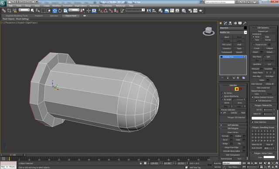
Task: Open the Display command panel tab
Action: pyautogui.click(x=240, y=23)
